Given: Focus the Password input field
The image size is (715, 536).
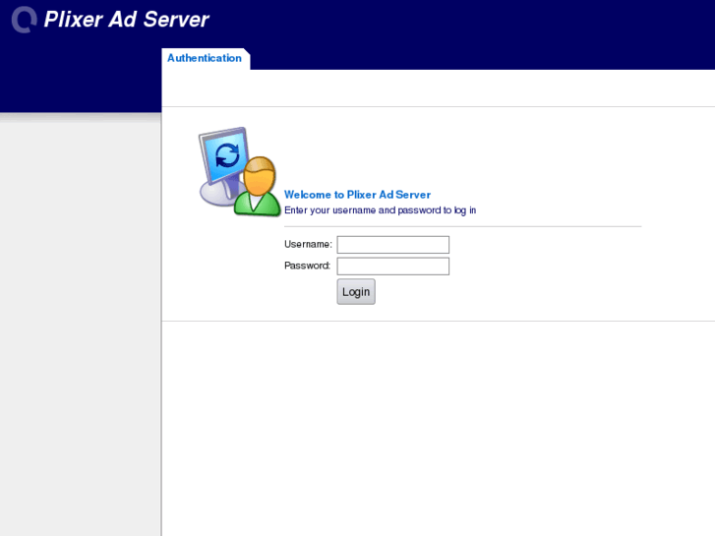Looking at the screenshot, I should (x=393, y=266).
